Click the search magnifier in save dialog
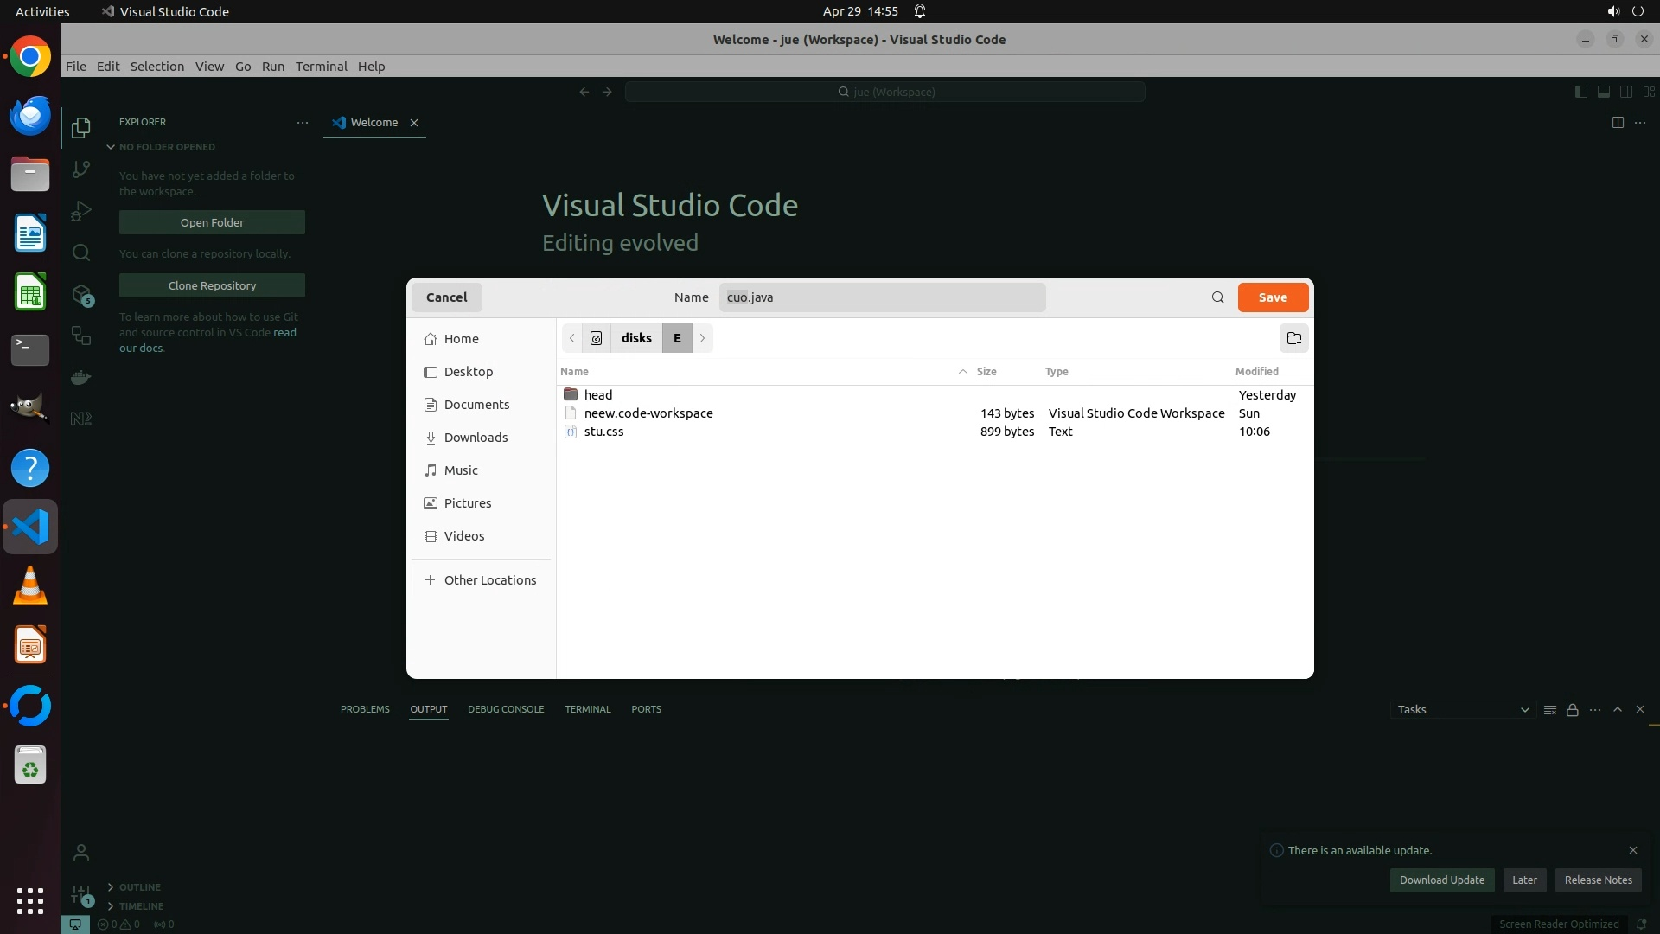This screenshot has width=1660, height=934. click(1217, 297)
